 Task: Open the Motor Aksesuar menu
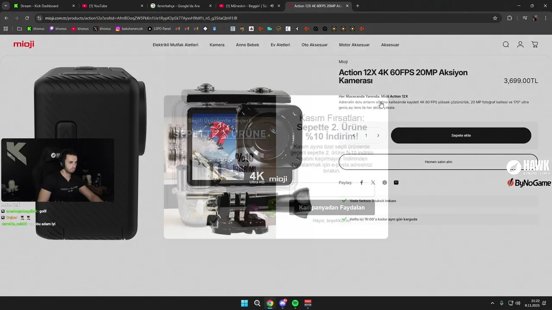(x=354, y=45)
